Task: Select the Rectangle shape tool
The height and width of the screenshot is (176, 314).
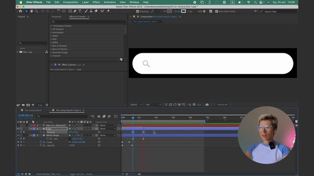Action: (x=70, y=11)
